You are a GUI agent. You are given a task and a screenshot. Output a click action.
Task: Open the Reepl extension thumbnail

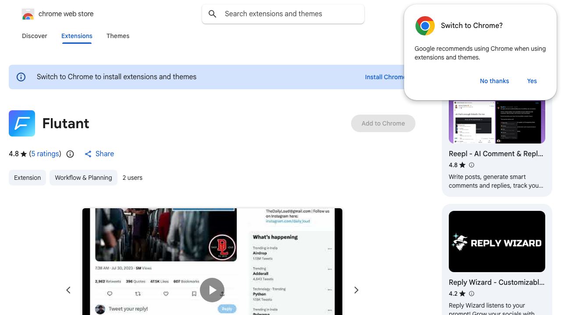click(497, 122)
